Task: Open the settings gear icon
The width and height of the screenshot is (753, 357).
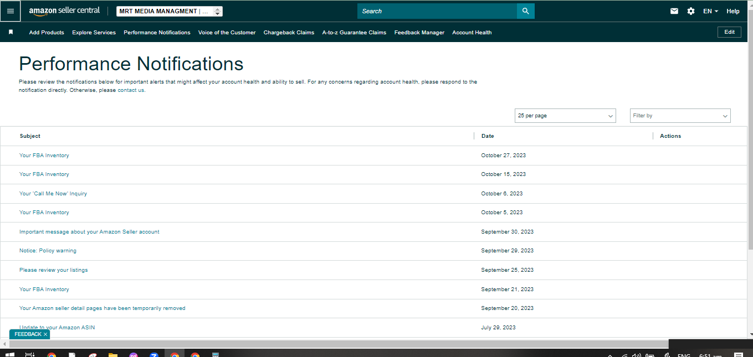Action: [x=691, y=11]
